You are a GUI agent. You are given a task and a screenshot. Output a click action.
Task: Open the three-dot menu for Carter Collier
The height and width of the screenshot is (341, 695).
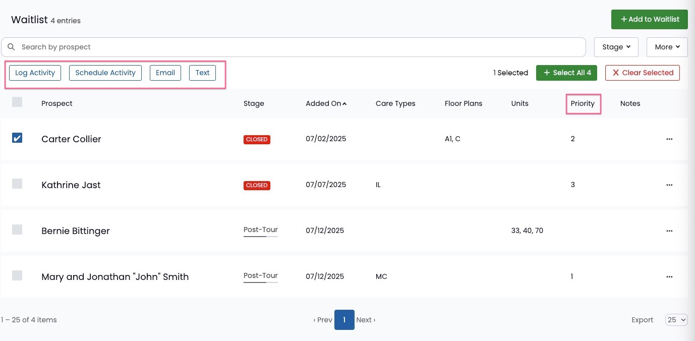coord(669,139)
